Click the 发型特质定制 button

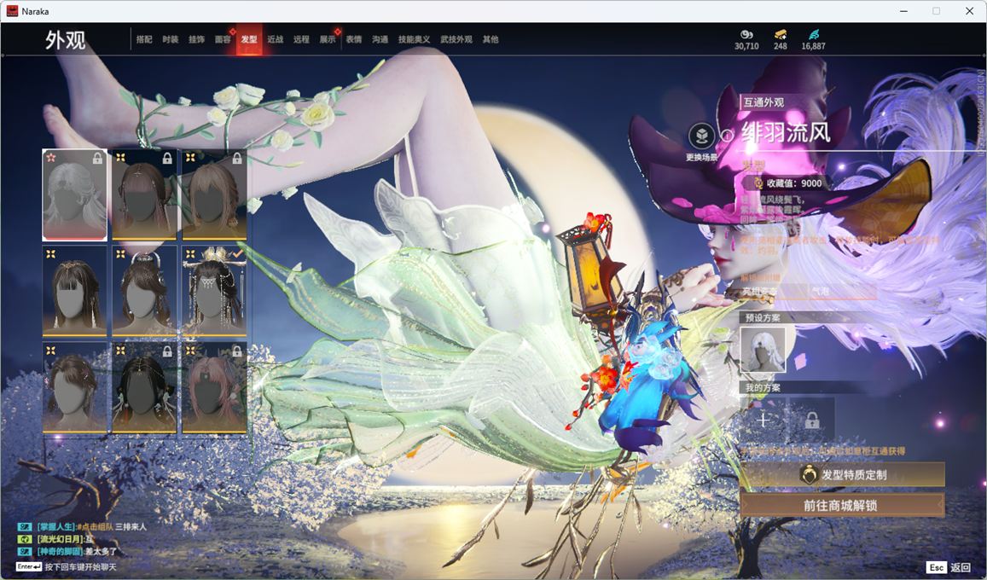pyautogui.click(x=842, y=474)
